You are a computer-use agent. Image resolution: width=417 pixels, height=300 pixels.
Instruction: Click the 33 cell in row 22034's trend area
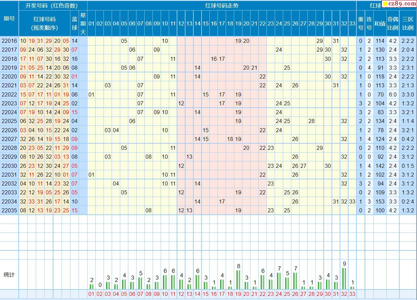[352, 201]
